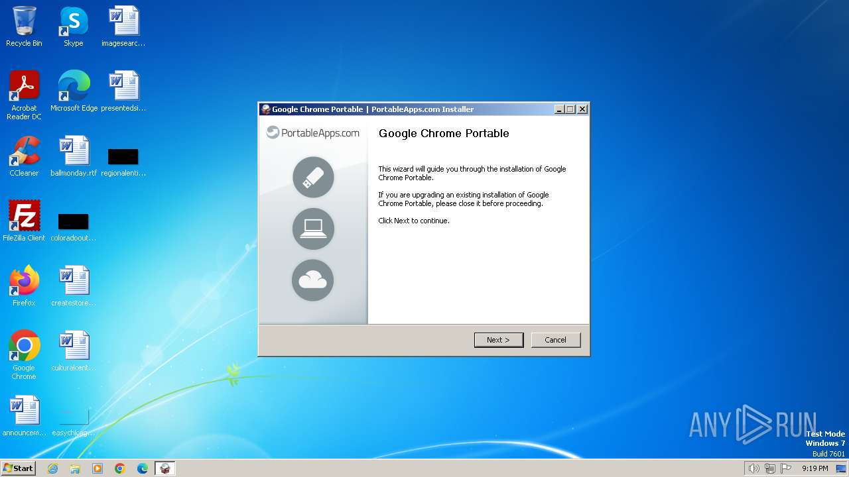Open the Start menu
Image resolution: width=849 pixels, height=477 pixels.
[18, 468]
